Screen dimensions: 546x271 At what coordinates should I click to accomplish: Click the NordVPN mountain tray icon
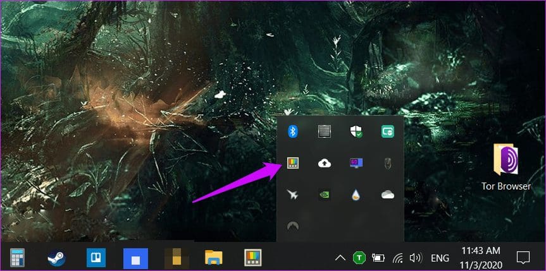coord(293,226)
